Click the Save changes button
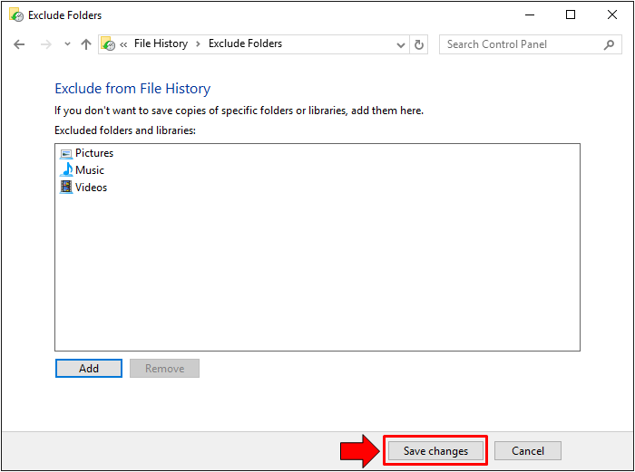635x472 pixels. tap(435, 451)
